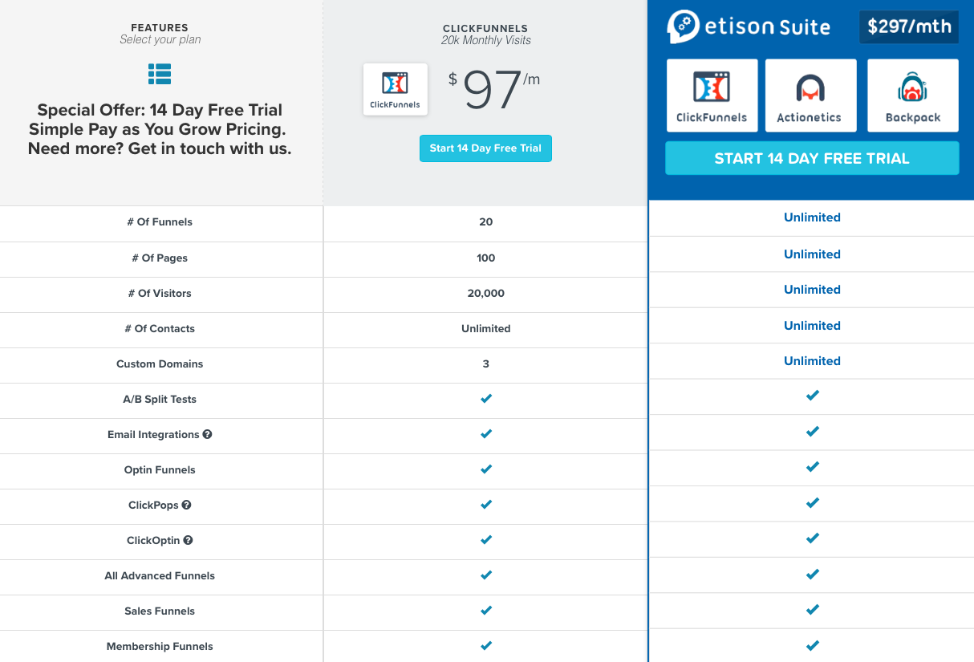Click the Etison Suite checkmark for All Advanced Funnels
The image size is (974, 662).
[813, 575]
